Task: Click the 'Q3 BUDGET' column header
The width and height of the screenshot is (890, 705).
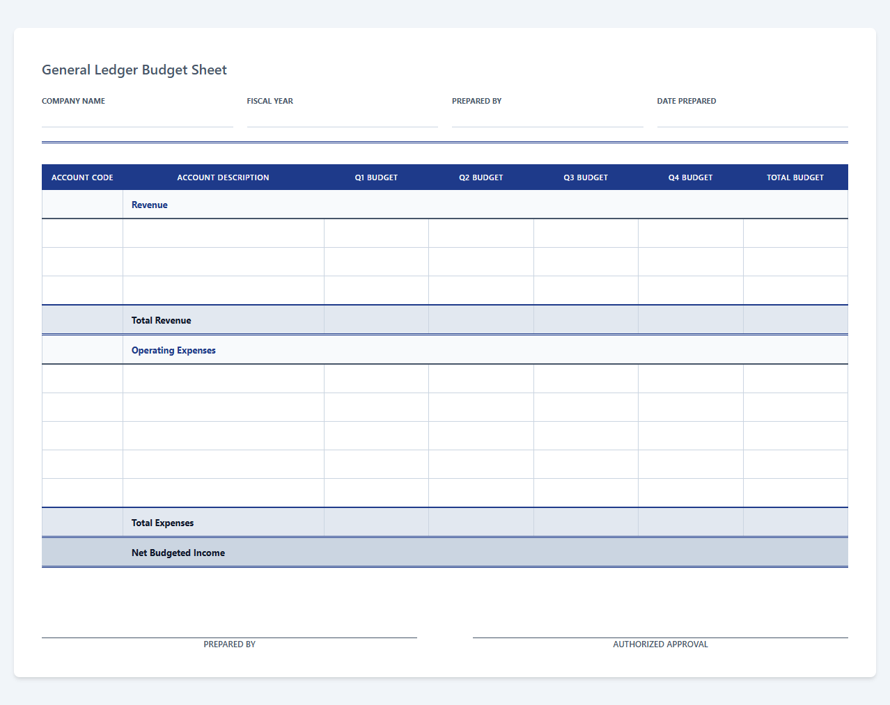Action: [x=586, y=177]
